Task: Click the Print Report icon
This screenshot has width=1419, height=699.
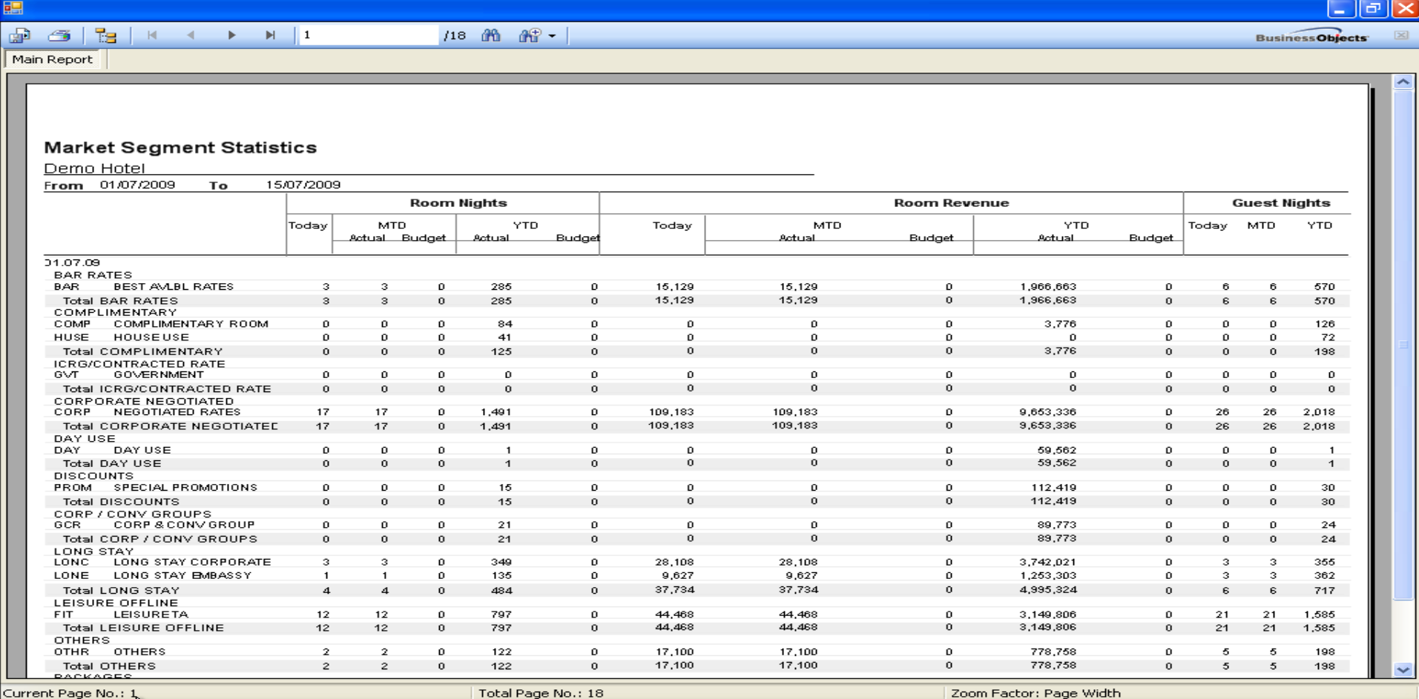Action: point(59,36)
